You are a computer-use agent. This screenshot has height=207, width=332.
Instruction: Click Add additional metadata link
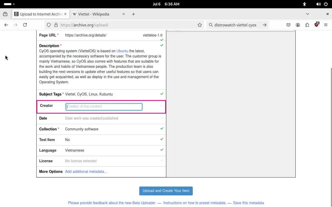point(86,172)
